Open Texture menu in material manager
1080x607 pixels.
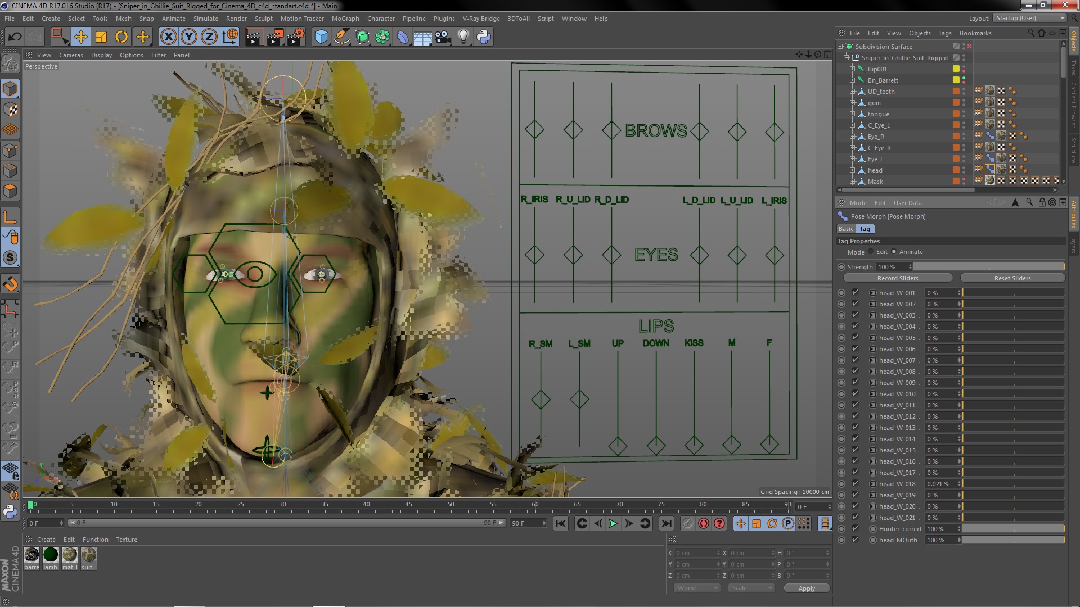(127, 540)
